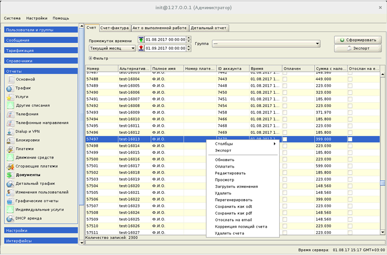Check Отослан на email for invoice 57503

[x=350, y=179]
